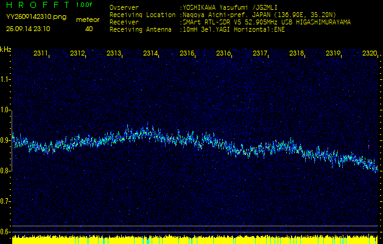The width and height of the screenshot is (383, 244).
Task: Click the 2320 time marker
Action: coord(369,54)
